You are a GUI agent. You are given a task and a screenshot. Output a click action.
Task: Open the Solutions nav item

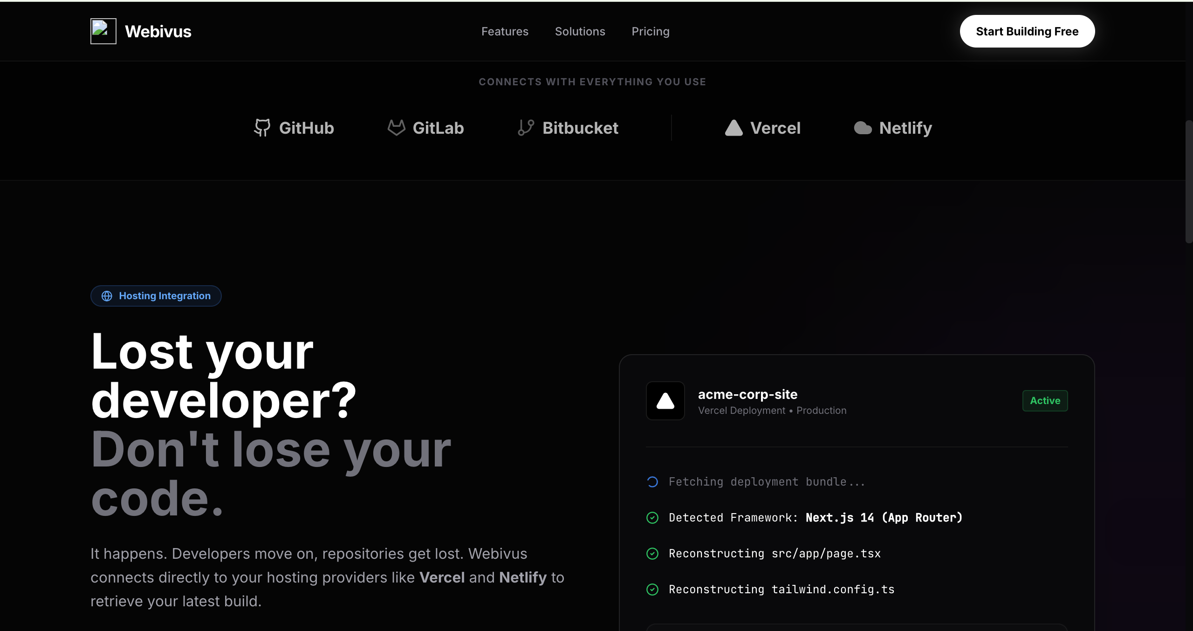[580, 31]
